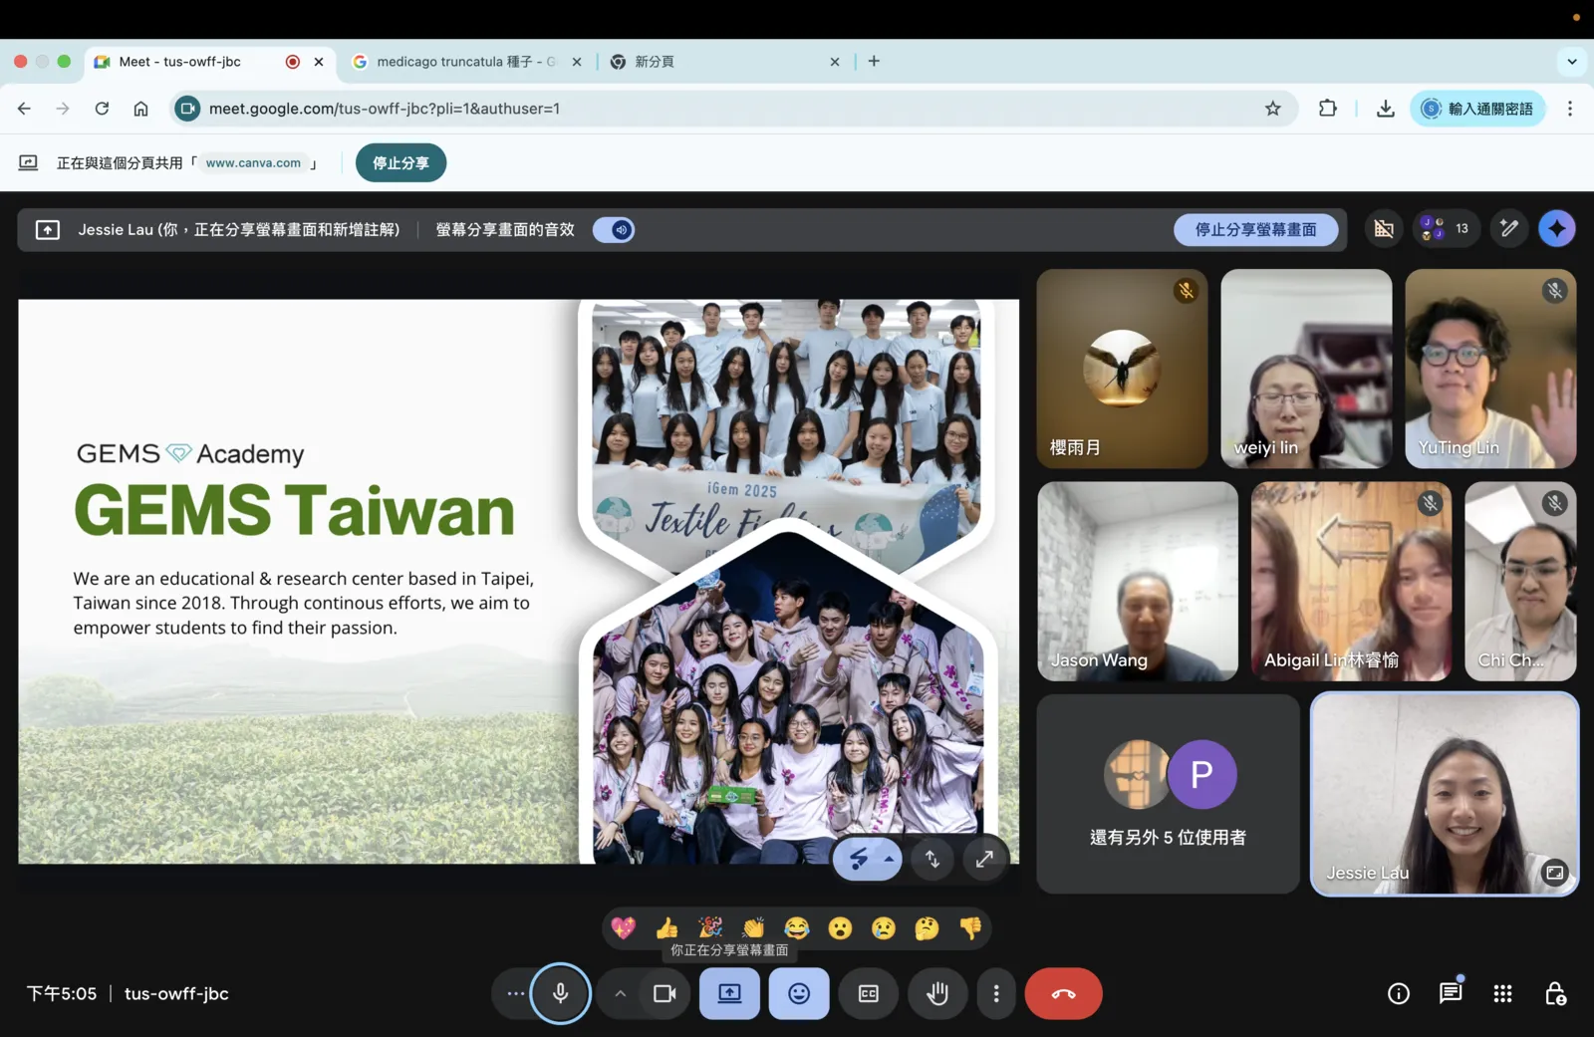Raise hand with the hand icon
The height and width of the screenshot is (1037, 1594).
click(937, 993)
